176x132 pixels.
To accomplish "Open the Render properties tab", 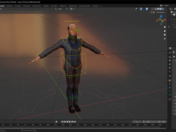I will click(170, 57).
